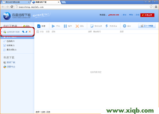Image resolution: width=159 pixels, height=114 pixels.
Task: Click the buy a downloader button
Action: [147, 26]
